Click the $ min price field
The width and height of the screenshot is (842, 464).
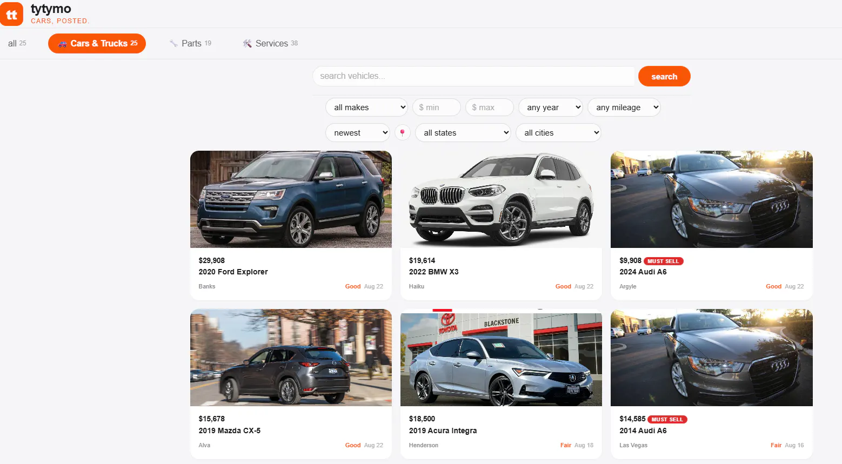[437, 107]
